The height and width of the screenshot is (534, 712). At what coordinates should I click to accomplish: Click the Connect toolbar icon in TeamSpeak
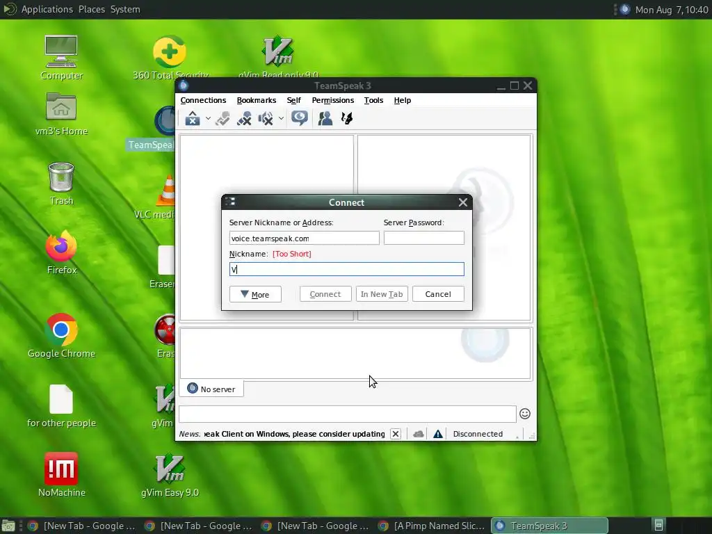(193, 118)
